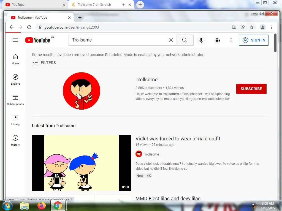Click the Trollsome channel avatar
The image size is (282, 211).
pos(82,91)
